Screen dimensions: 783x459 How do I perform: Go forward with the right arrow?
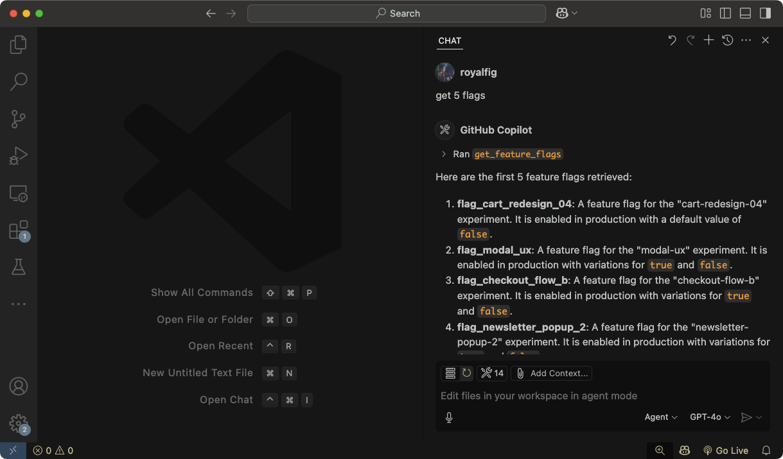point(231,13)
